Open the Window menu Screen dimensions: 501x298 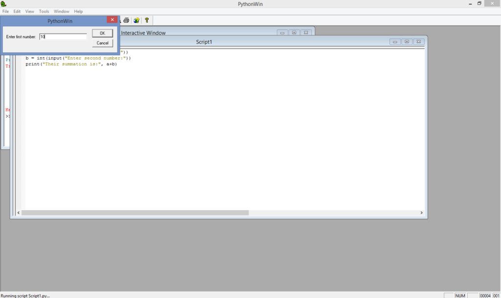(x=61, y=11)
